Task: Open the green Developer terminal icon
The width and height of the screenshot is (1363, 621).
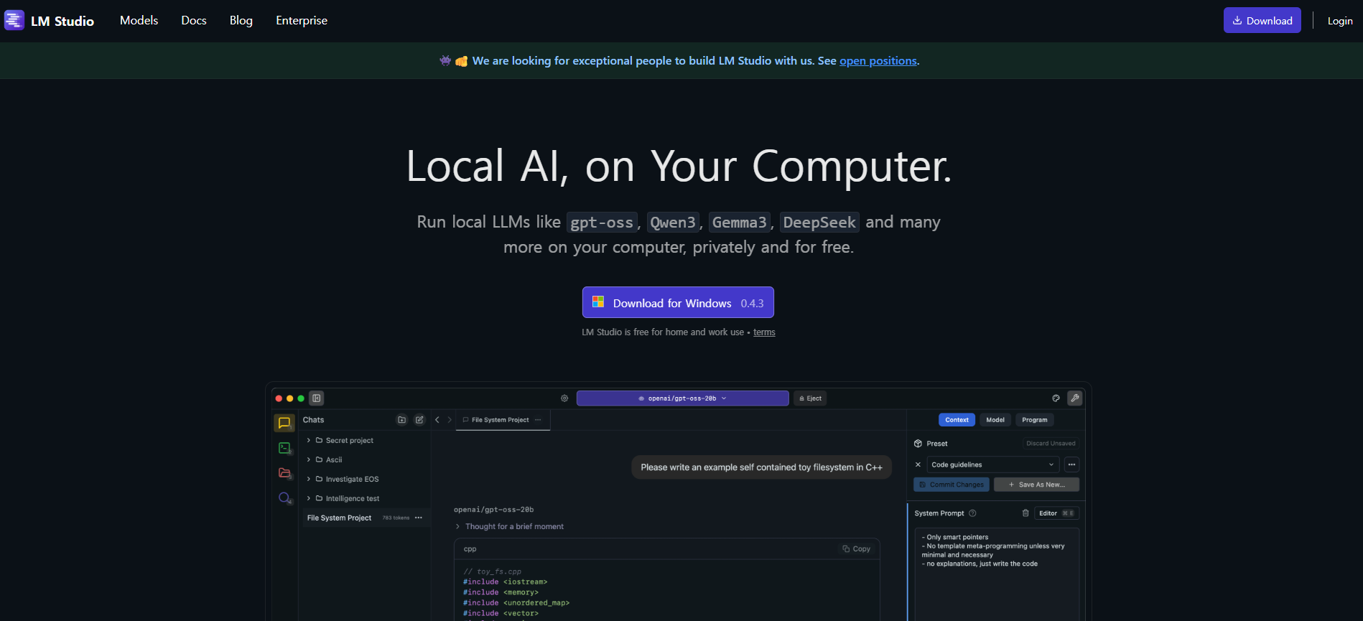Action: tap(284, 448)
